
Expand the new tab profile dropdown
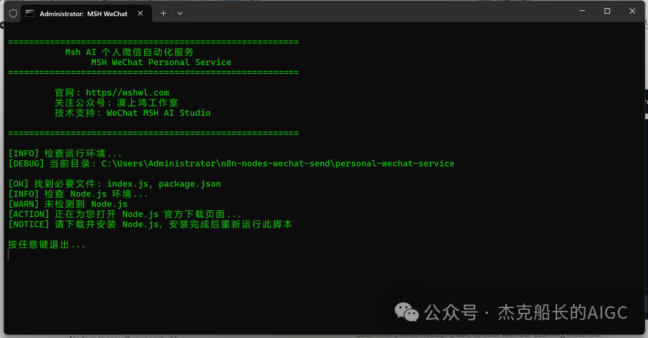[x=180, y=13]
